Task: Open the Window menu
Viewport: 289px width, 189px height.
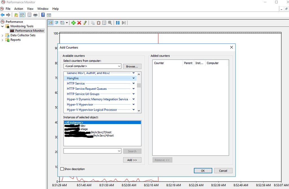Action: coord(43,9)
